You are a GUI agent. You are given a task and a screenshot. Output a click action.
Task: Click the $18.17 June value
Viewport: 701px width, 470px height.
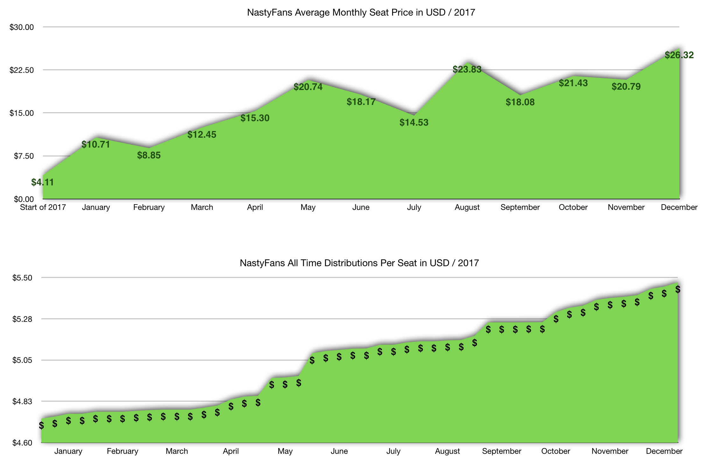(x=361, y=102)
